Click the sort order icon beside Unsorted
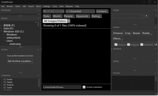This screenshot has width=158, height=96. tap(67, 11)
